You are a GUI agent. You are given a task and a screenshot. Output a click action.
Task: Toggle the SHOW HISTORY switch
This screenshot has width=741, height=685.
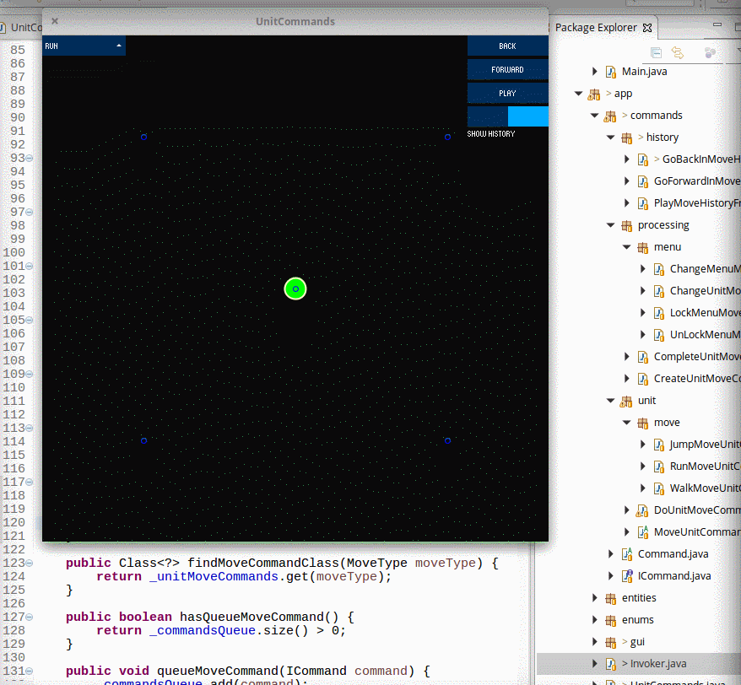pyautogui.click(x=507, y=116)
